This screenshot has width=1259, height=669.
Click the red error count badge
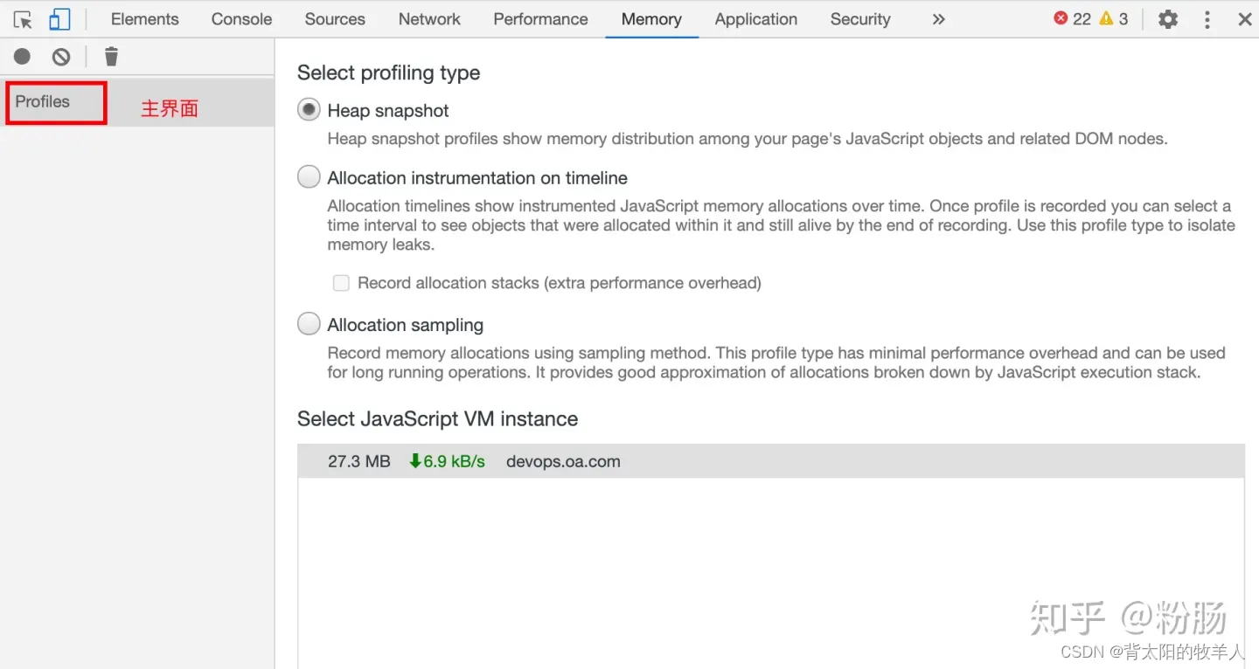[x=1072, y=18]
